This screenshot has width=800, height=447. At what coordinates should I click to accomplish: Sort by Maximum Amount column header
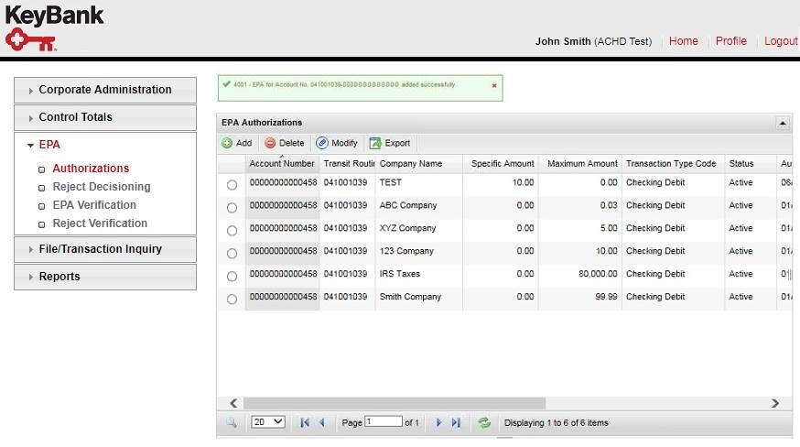pos(580,163)
